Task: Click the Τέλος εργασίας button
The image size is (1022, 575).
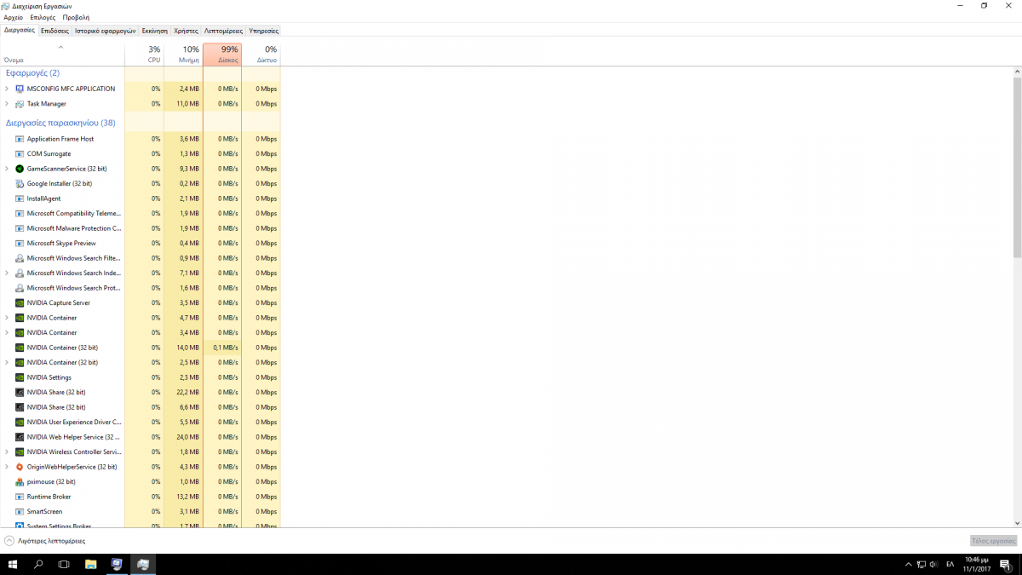Action: pyautogui.click(x=994, y=541)
